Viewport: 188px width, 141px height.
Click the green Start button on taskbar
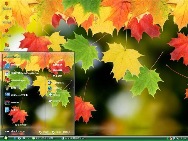click(x=6, y=138)
